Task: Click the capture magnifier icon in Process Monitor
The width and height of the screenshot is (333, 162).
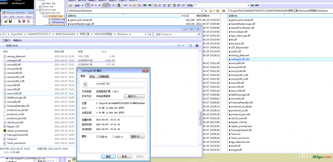Action: tap(19, 21)
